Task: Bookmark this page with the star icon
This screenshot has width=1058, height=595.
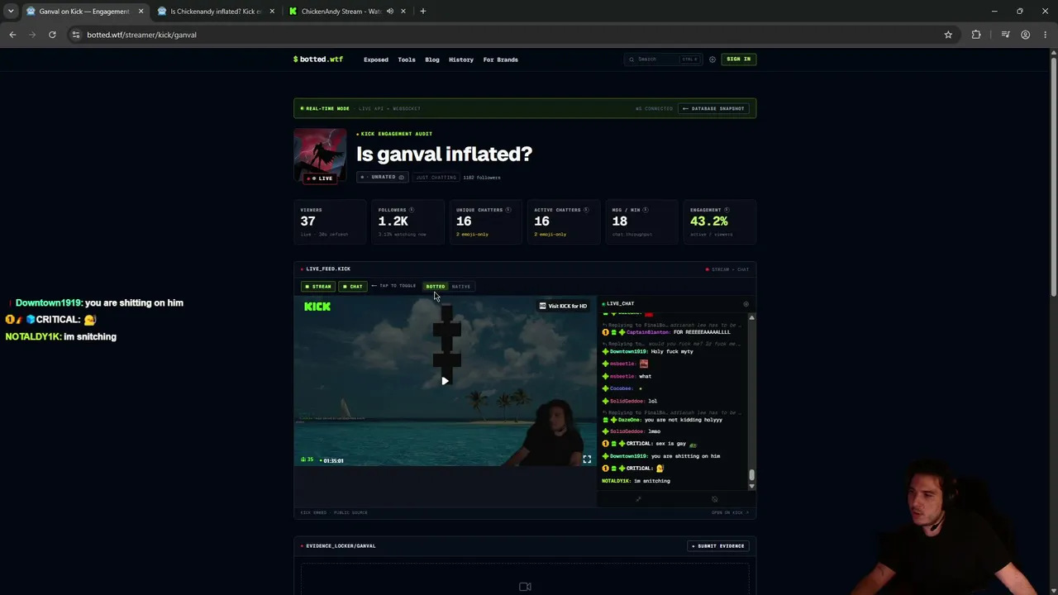Action: [948, 35]
